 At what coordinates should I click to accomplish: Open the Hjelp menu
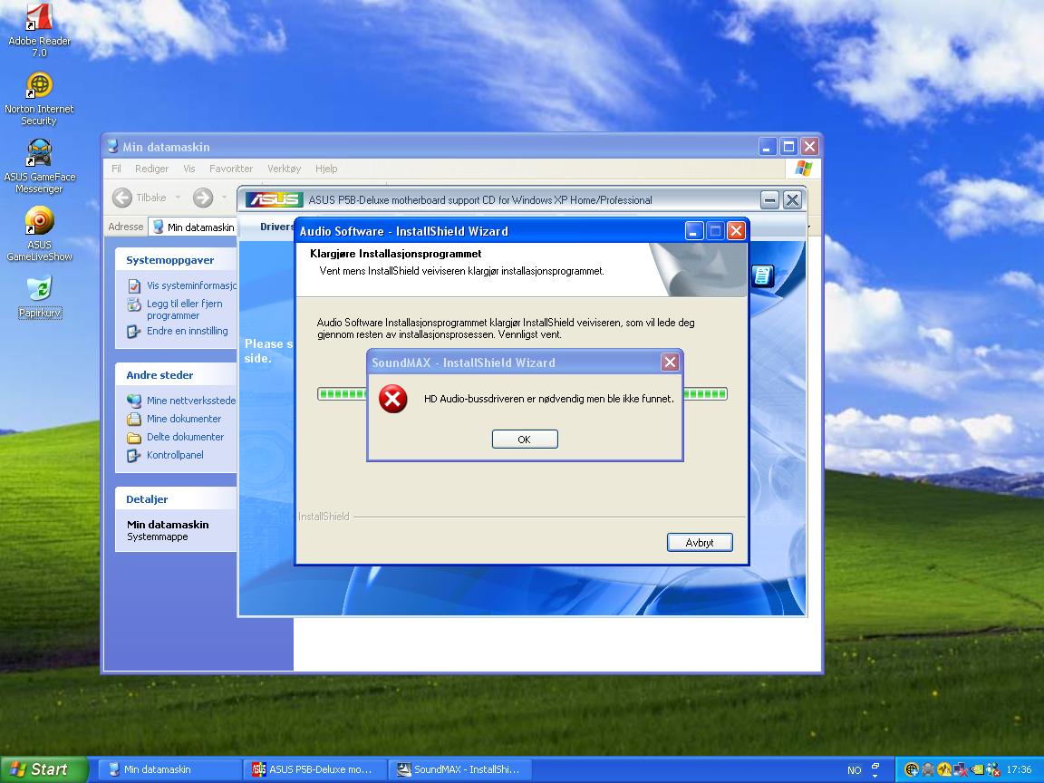pos(326,169)
